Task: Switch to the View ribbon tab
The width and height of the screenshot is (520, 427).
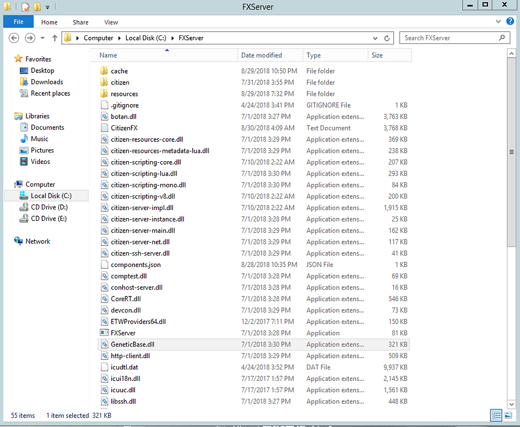Action: tap(111, 22)
